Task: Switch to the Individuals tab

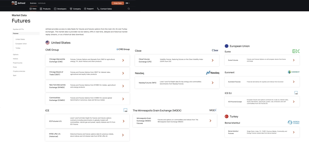Action: 42,3
